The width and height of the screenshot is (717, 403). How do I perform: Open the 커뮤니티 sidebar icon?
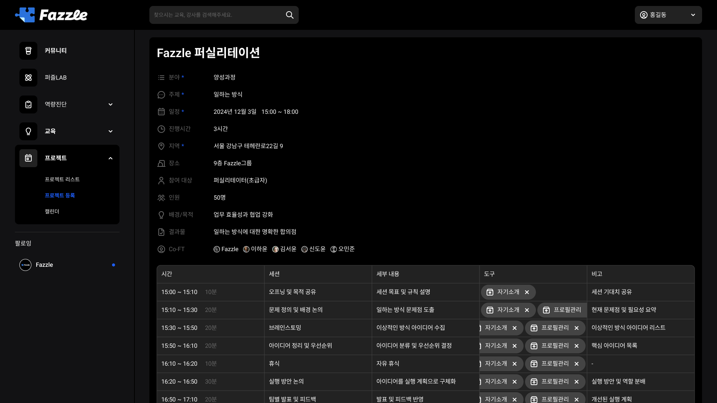[x=28, y=51]
